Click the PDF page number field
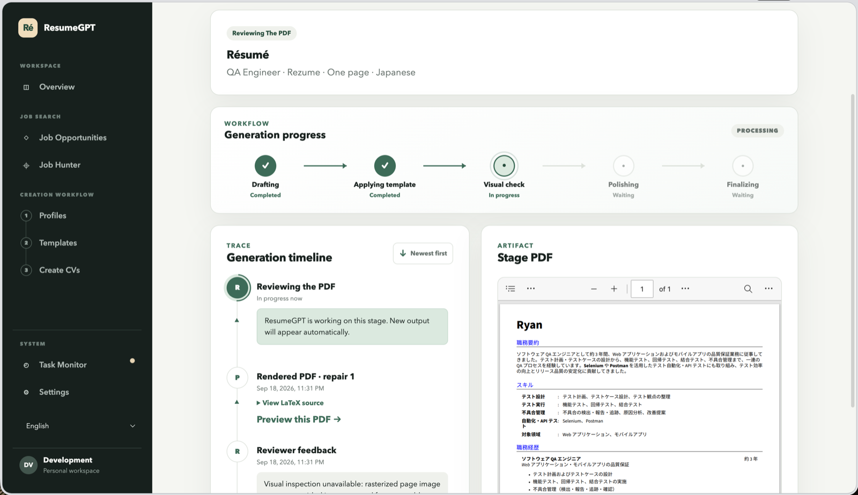The width and height of the screenshot is (858, 495). 642,289
